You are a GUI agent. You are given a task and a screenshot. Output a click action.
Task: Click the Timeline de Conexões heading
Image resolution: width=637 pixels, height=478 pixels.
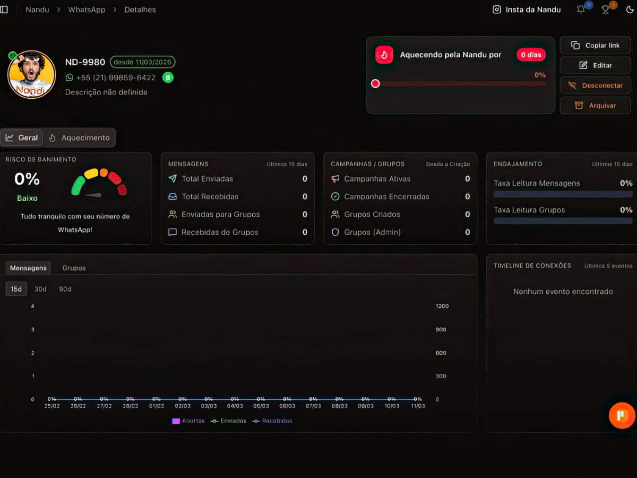(x=532, y=266)
